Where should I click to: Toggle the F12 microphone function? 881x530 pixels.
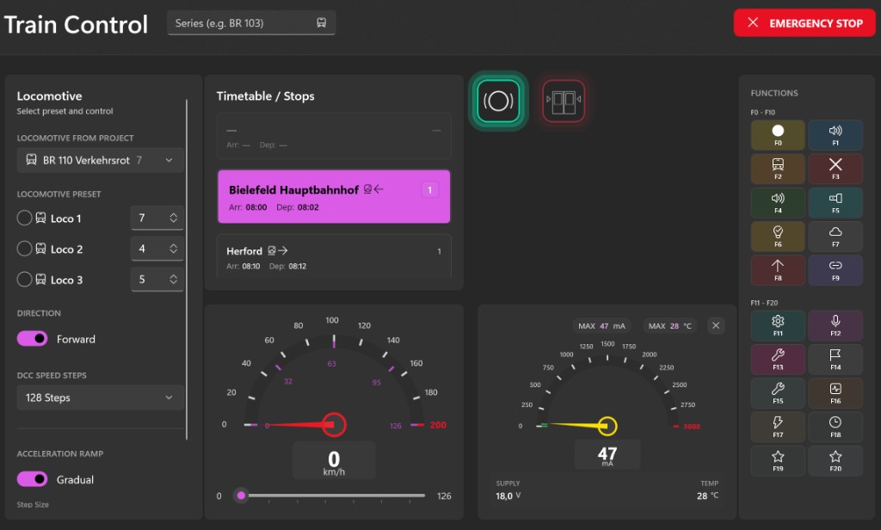click(835, 325)
